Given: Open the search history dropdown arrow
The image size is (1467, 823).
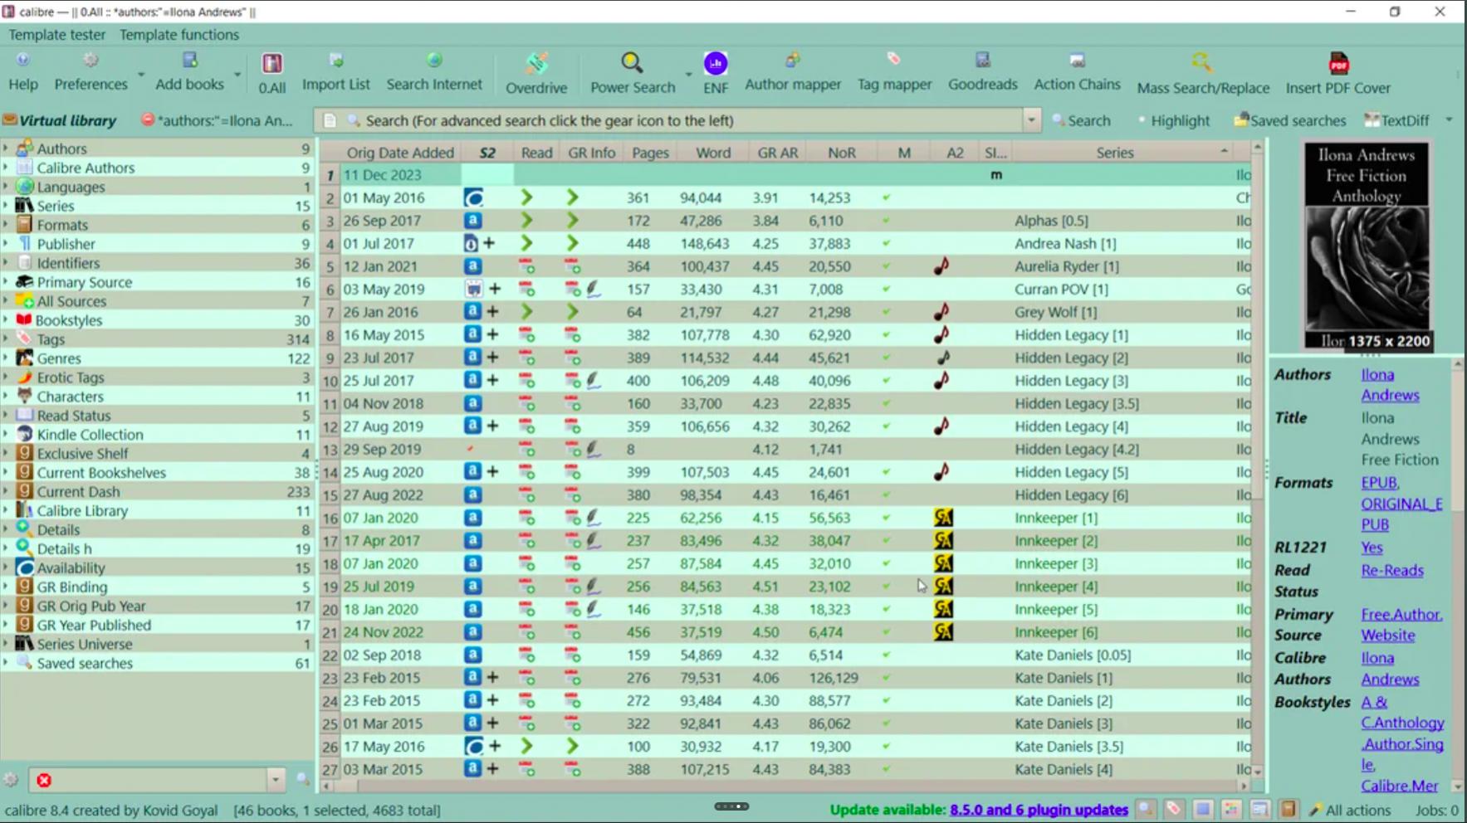Looking at the screenshot, I should pos(1031,120).
